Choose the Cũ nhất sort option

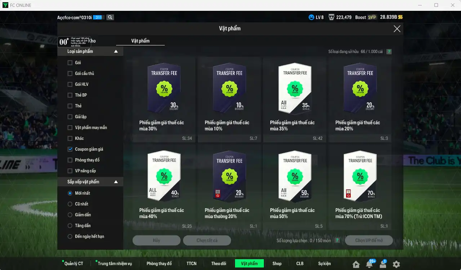coord(70,204)
